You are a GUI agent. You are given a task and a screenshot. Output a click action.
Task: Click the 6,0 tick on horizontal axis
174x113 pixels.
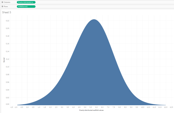pos(96,107)
